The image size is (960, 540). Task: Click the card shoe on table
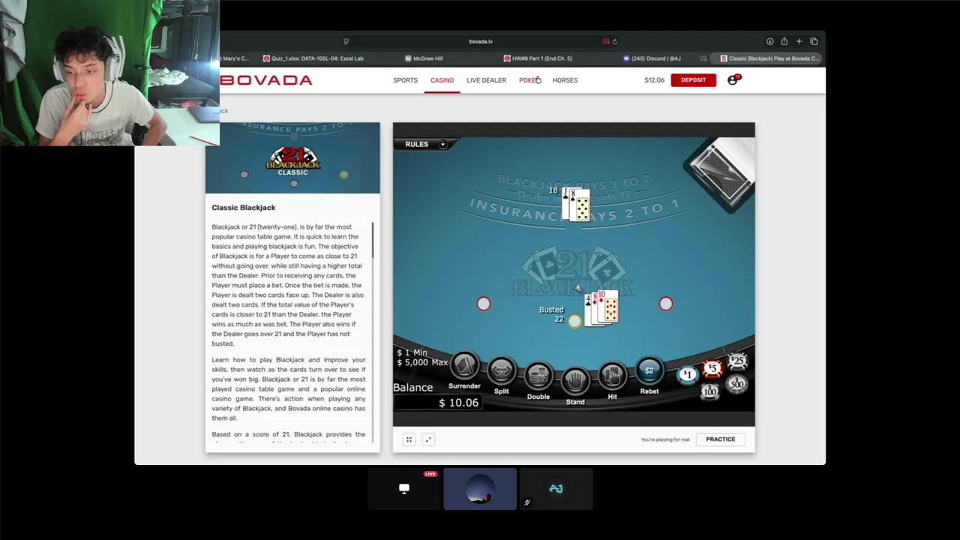721,173
